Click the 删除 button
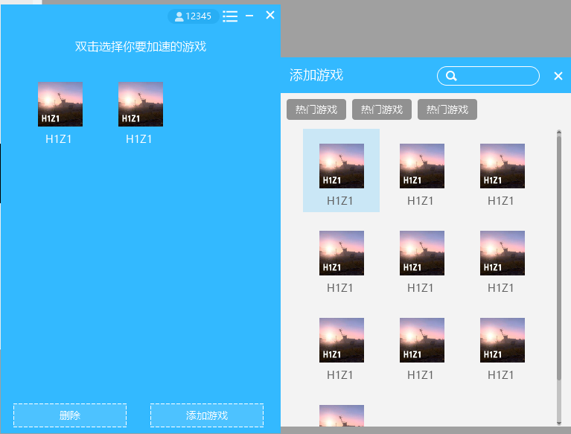 [70, 415]
